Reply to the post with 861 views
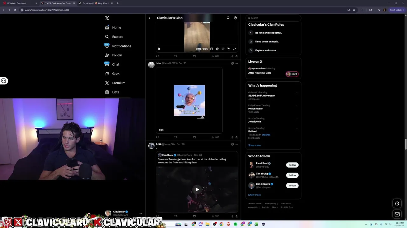This screenshot has height=228, width=407. tap(157, 56)
